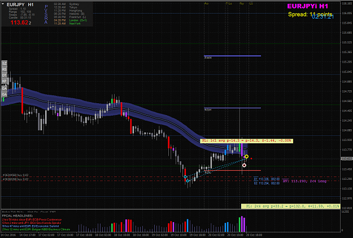Click the Swaps value line
353x238 pixels.
(x=22, y=15)
